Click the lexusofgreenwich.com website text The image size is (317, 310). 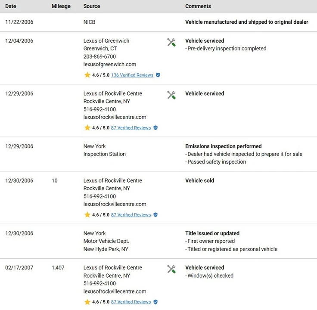coord(109,65)
